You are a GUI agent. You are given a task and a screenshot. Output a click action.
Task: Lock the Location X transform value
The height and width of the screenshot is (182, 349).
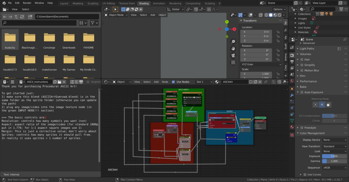click(278, 32)
